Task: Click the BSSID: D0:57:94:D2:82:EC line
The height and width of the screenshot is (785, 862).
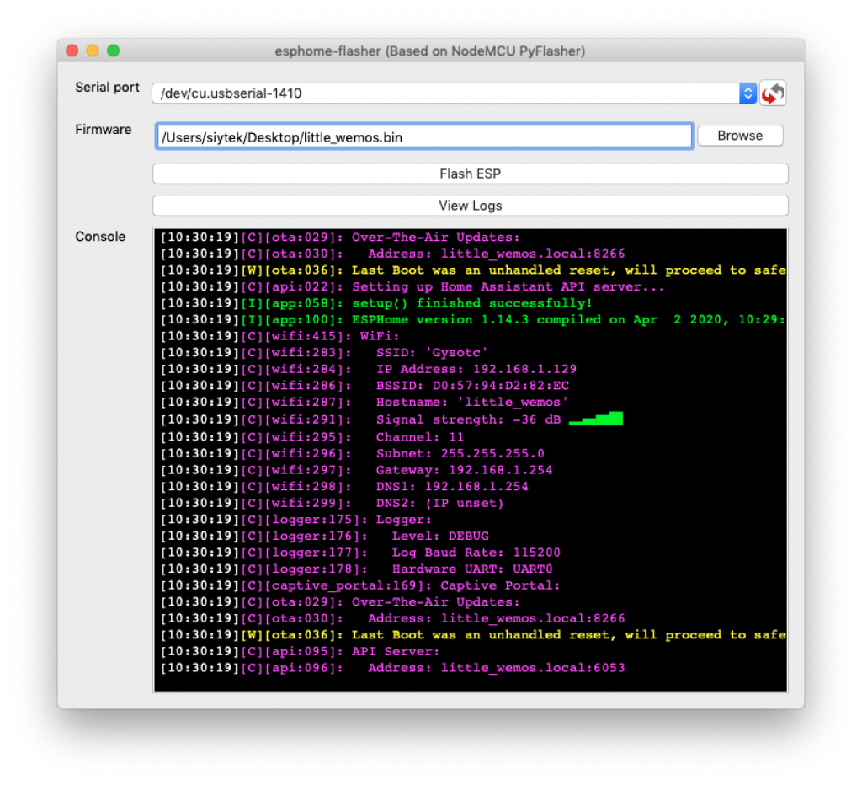Action: pyautogui.click(x=364, y=386)
